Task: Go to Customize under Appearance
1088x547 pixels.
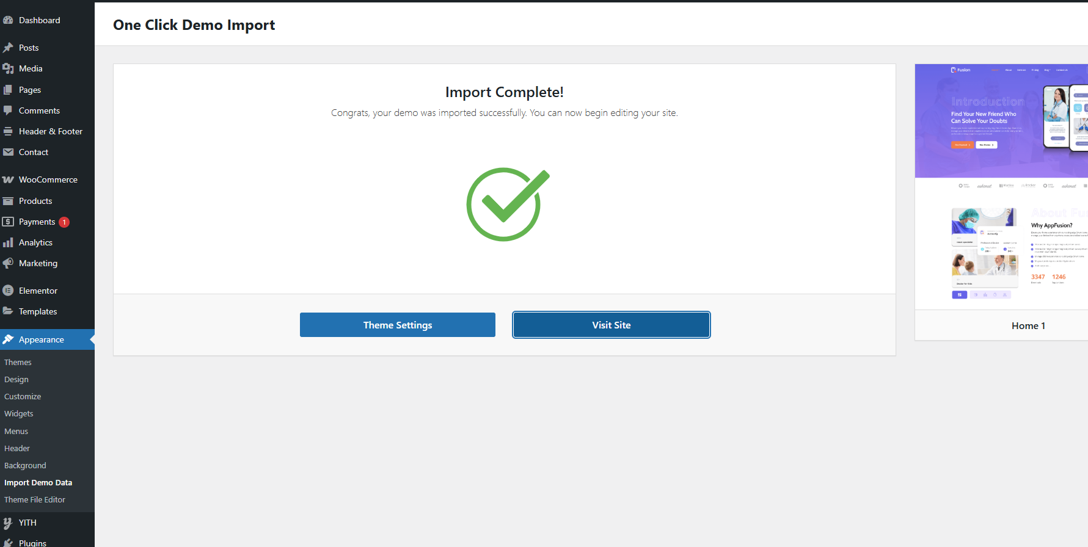Action: tap(23, 396)
